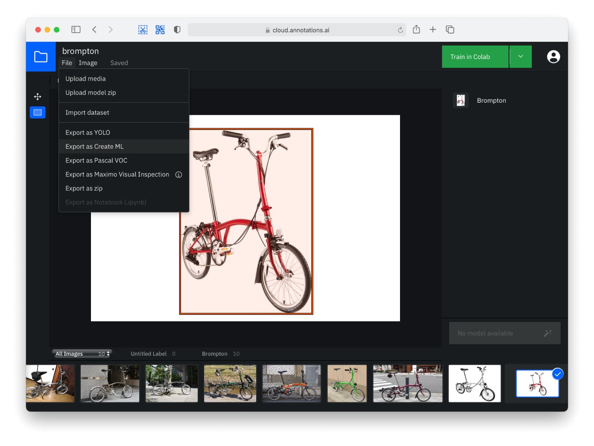Expand the Train in Colab dropdown arrow
The image size is (594, 446).
point(521,57)
